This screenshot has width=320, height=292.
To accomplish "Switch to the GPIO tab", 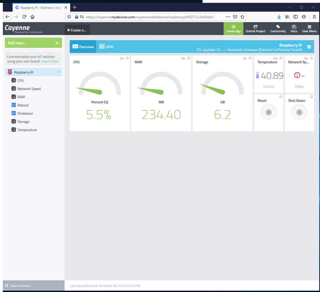I will [x=106, y=47].
